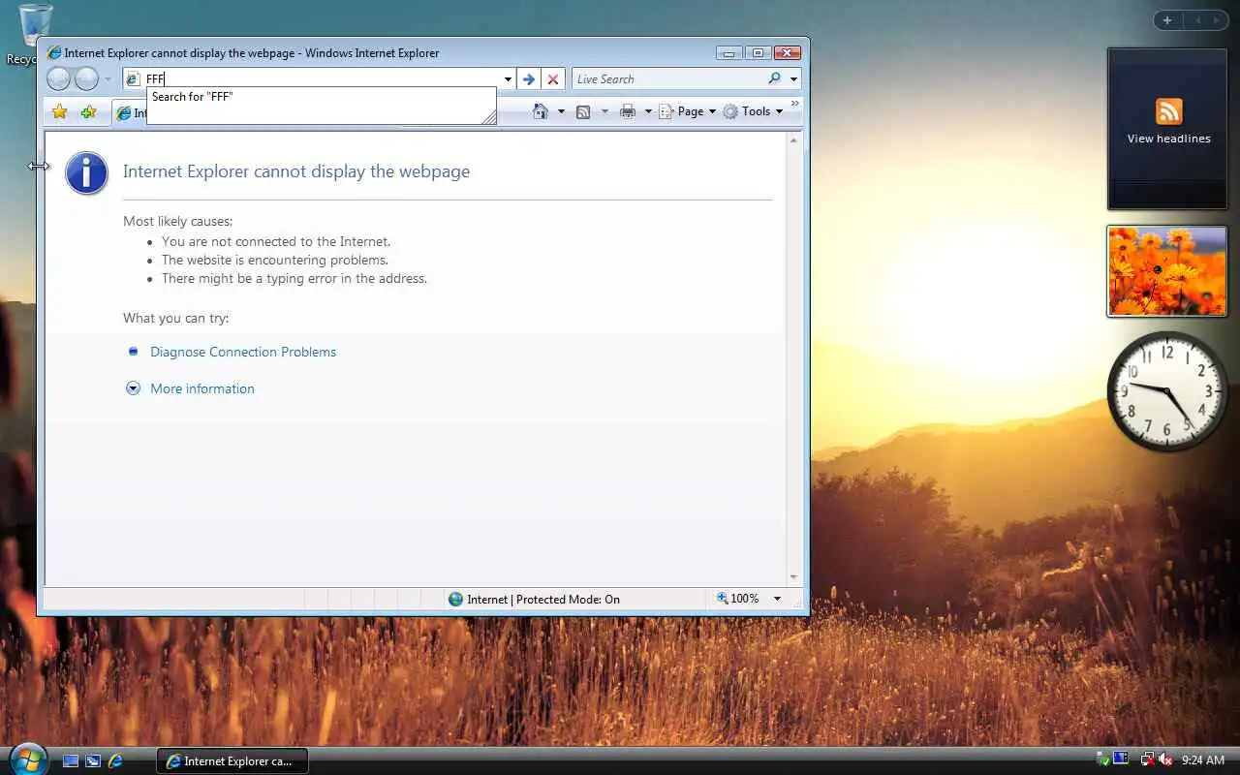Click the sidebar add gadget plus button
This screenshot has width=1240, height=775.
coord(1167,20)
